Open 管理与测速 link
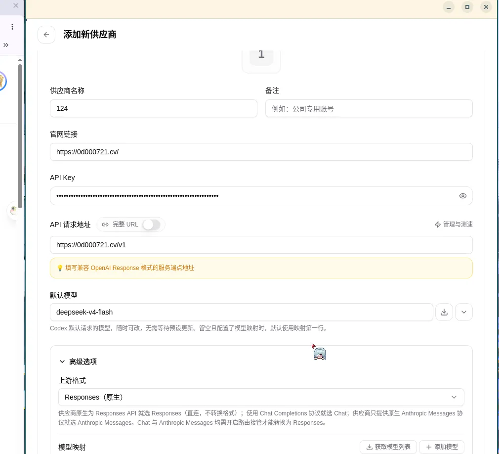The width and height of the screenshot is (499, 454). tap(454, 225)
